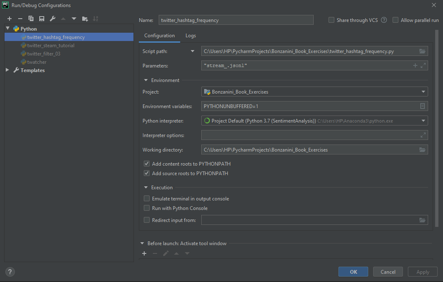This screenshot has width=443, height=282.
Task: Select twitter_hashtag_frequency configuration
Action: pos(69,37)
